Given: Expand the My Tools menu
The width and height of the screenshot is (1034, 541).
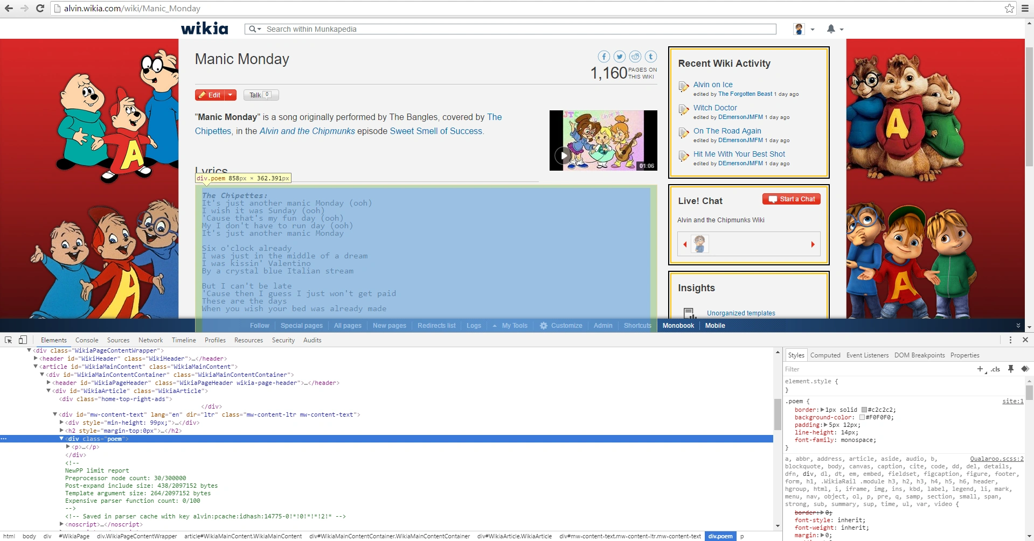Looking at the screenshot, I should 509,326.
